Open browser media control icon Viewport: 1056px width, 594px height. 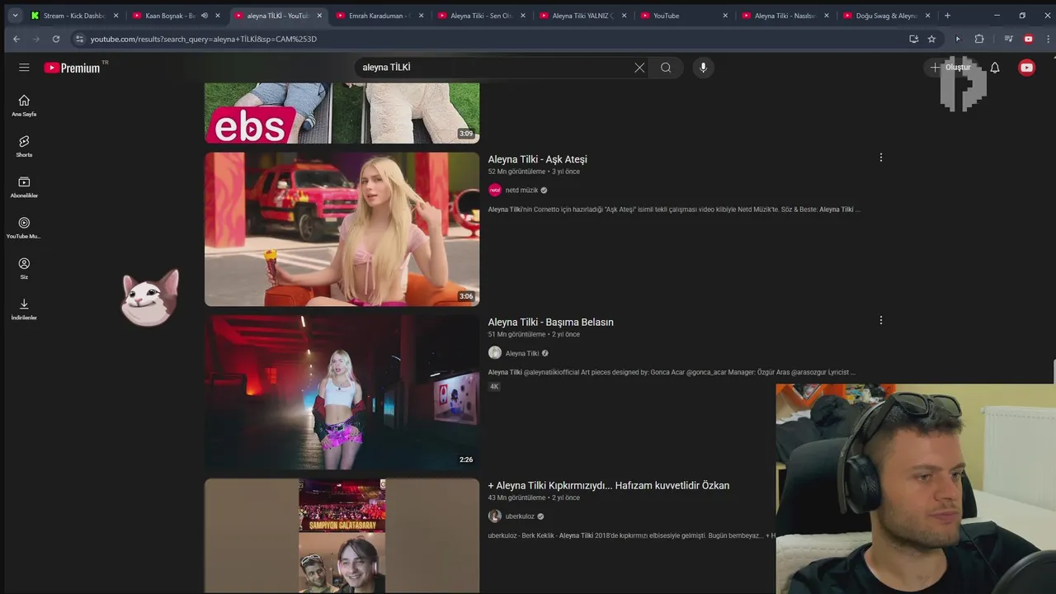(x=1008, y=39)
